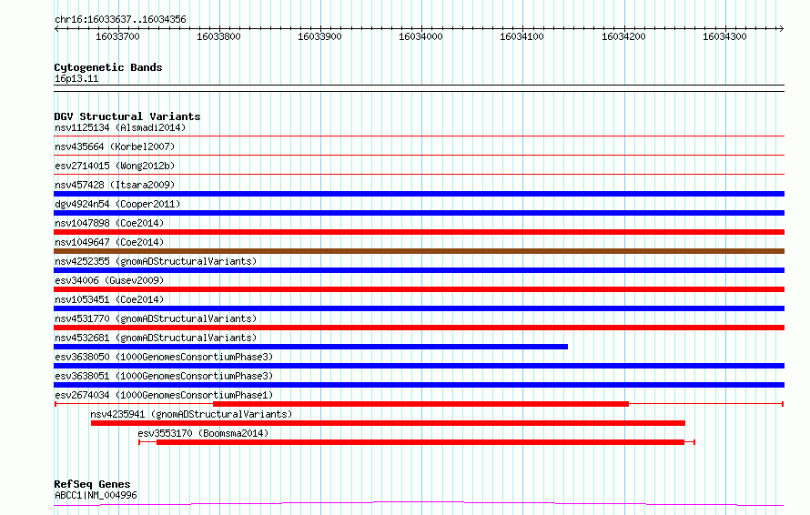Click the 16034100 ruler tick label
This screenshot has height=515, width=810.
point(521,36)
